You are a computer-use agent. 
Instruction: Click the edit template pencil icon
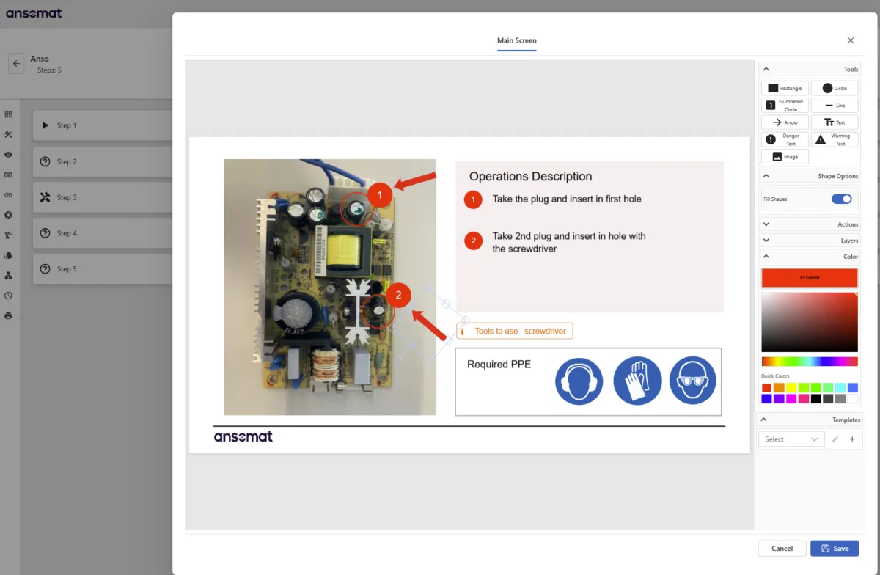835,439
